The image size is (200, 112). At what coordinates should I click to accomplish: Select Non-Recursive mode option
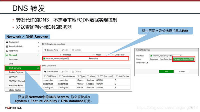[x=166, y=59]
